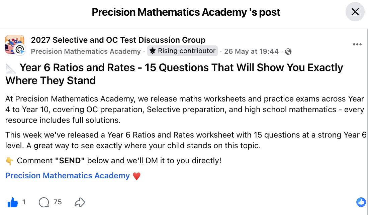The width and height of the screenshot is (368, 215).
Task: Open 2027 Selective and OC Test Discussion Group
Action: click(x=118, y=40)
